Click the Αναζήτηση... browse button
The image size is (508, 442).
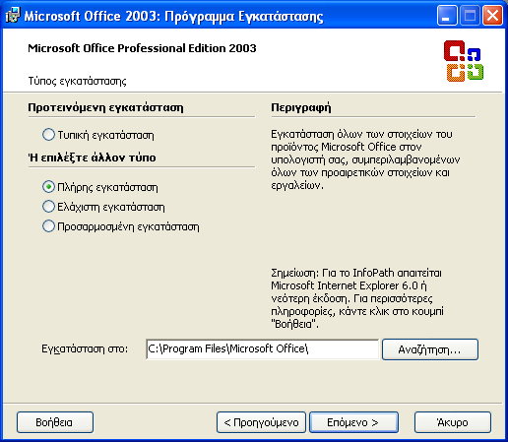click(430, 349)
